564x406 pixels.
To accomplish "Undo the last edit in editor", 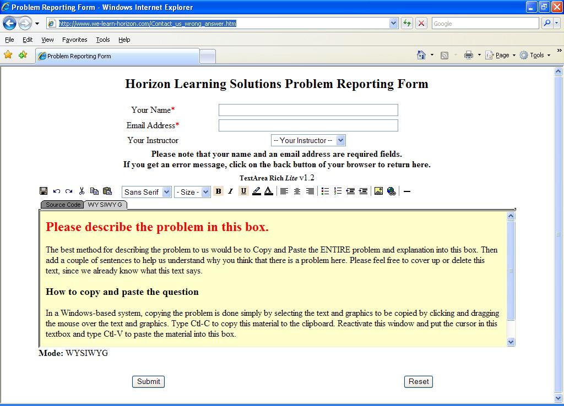I will 57,191.
